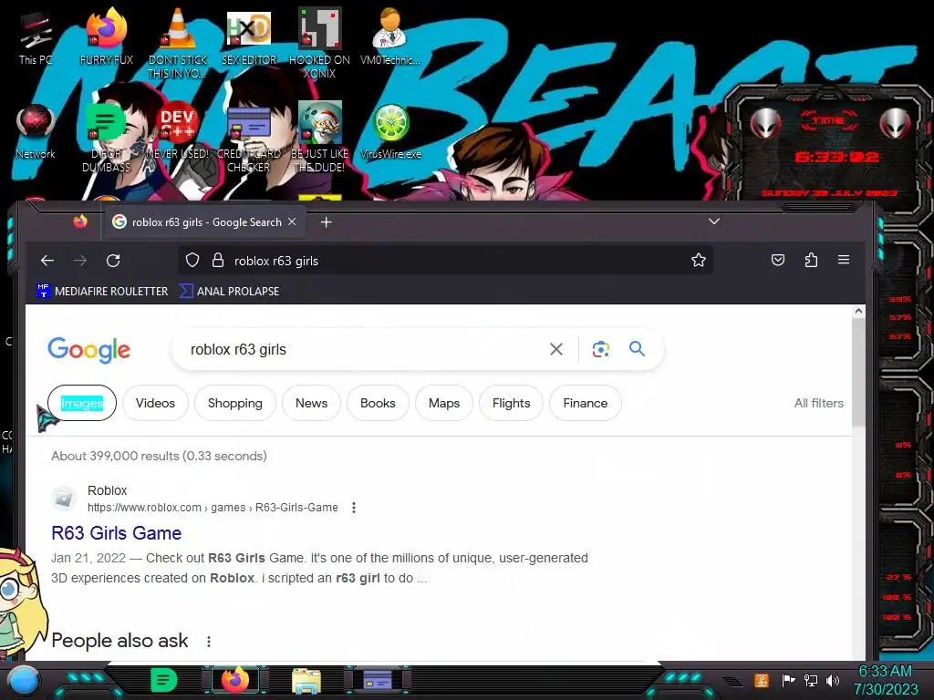
Task: Open the green document app in taskbar
Action: click(164, 680)
